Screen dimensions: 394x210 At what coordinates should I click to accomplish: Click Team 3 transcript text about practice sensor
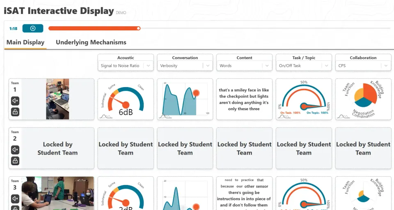[244, 193]
